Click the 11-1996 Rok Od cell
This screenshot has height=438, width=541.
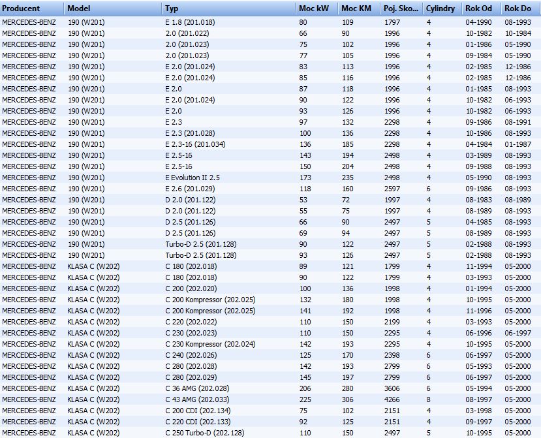coord(478,311)
